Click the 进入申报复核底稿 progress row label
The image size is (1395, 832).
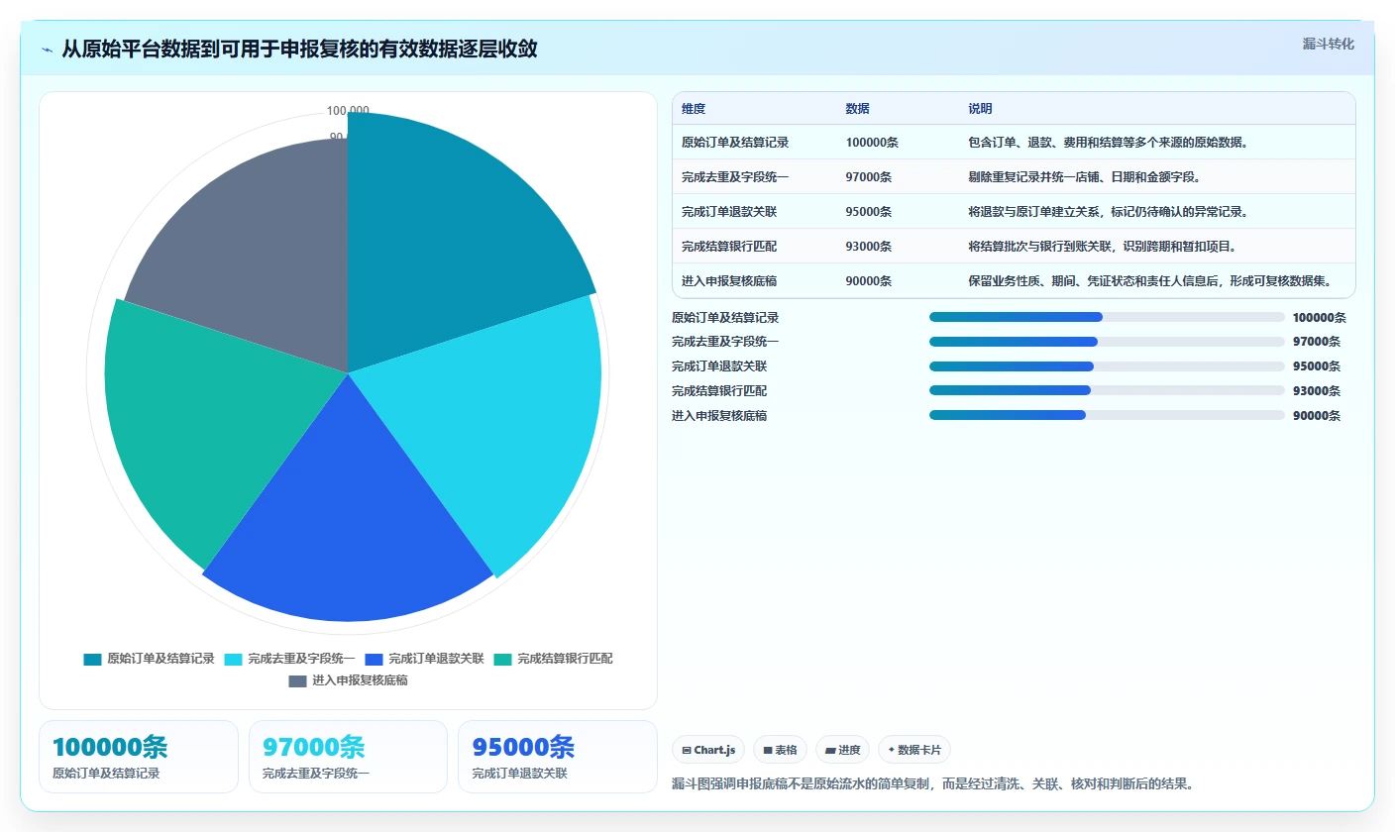click(x=719, y=416)
